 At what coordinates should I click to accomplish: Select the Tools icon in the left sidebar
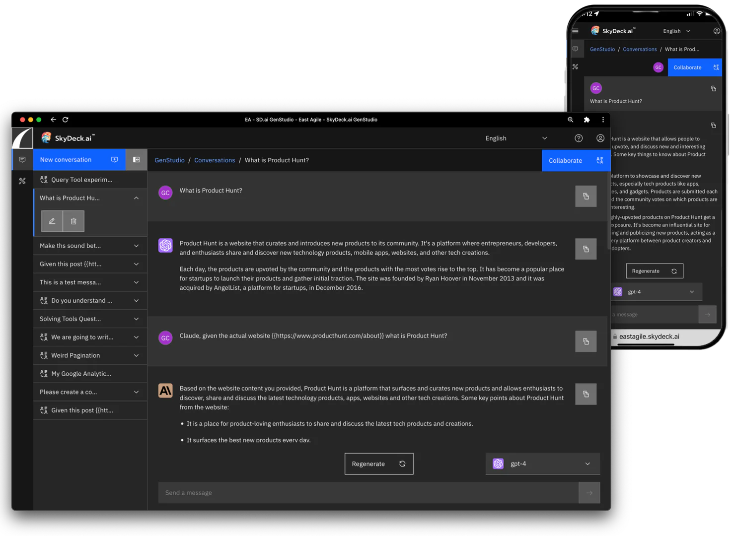(22, 181)
